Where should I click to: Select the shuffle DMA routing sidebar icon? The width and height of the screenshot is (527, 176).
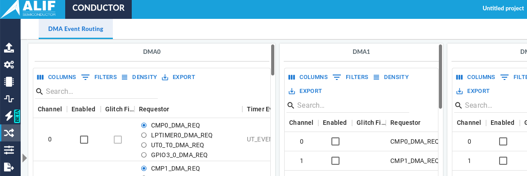point(9,133)
